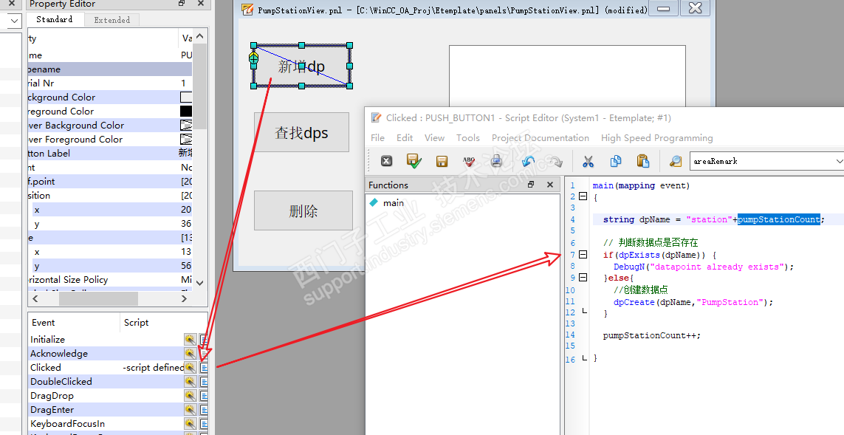Viewport: 844px width, 435px height.
Task: Click the highlighted pumpStationCount text on line 4
Action: pyautogui.click(x=779, y=219)
